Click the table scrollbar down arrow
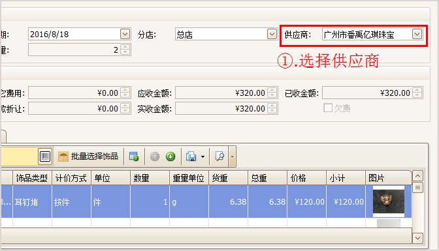The height and width of the screenshot is (251, 439). coord(417,238)
